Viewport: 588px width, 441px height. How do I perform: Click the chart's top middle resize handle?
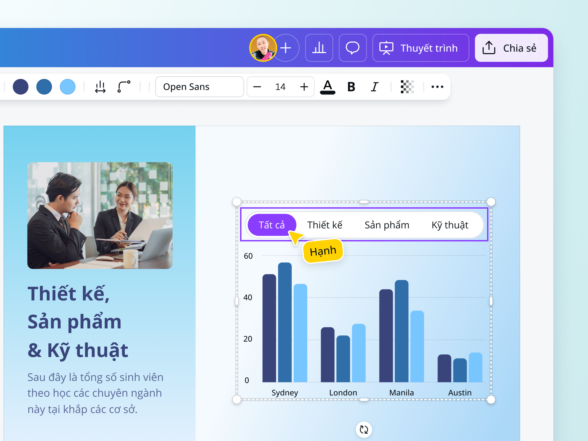364,202
